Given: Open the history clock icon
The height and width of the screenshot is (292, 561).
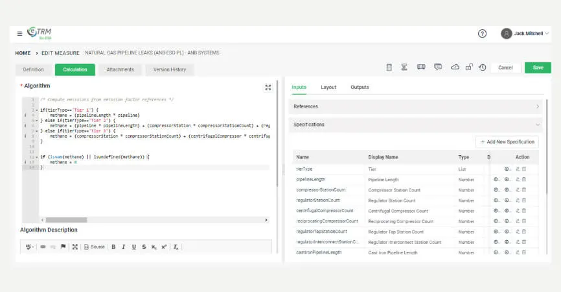Looking at the screenshot, I should click(x=482, y=67).
